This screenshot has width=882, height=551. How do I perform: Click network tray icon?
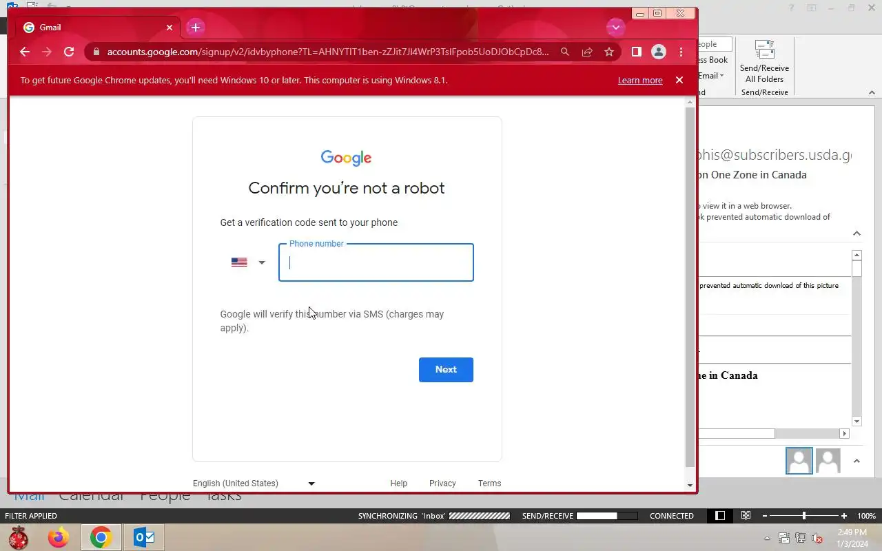coord(801,538)
